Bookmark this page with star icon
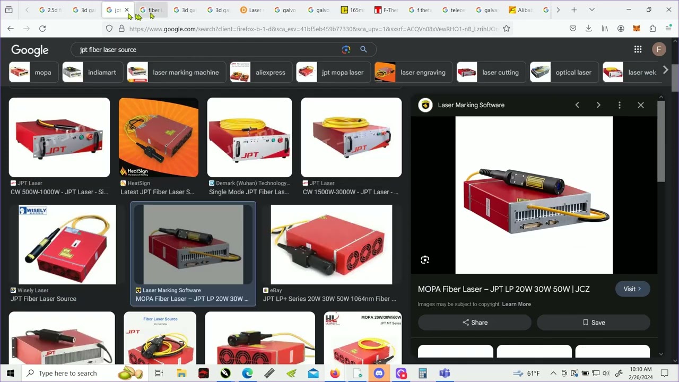The width and height of the screenshot is (679, 382). coord(507,29)
